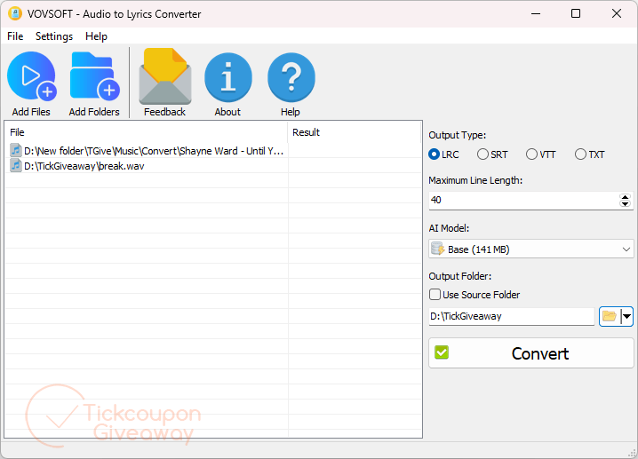Increase Maximum Line Length with up arrow

[625, 197]
